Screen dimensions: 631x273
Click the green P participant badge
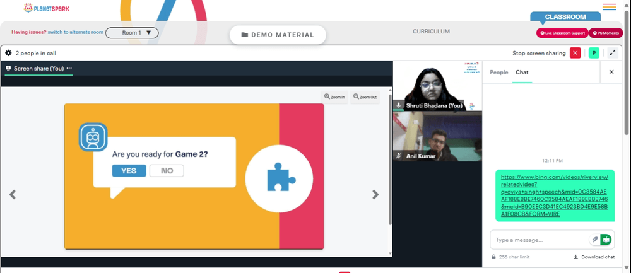pos(594,53)
